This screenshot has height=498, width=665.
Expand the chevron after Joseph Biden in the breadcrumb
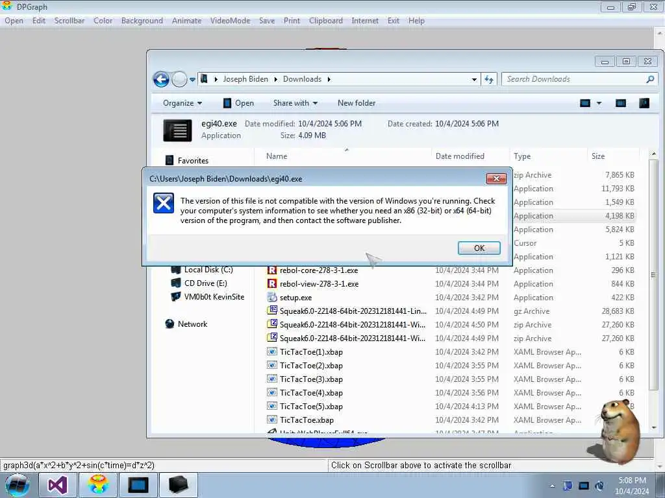[x=275, y=79]
